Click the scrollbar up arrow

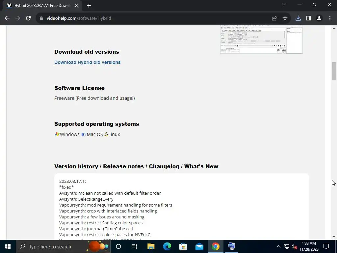pos(334,28)
